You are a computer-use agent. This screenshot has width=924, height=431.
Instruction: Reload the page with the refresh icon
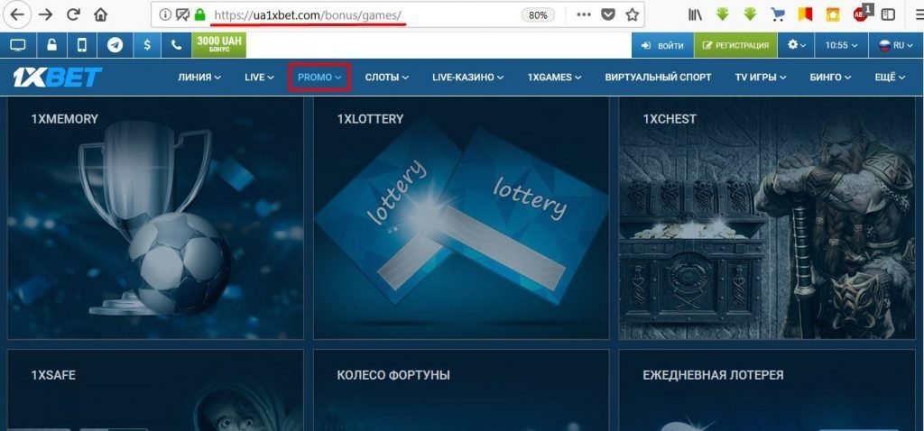click(73, 14)
